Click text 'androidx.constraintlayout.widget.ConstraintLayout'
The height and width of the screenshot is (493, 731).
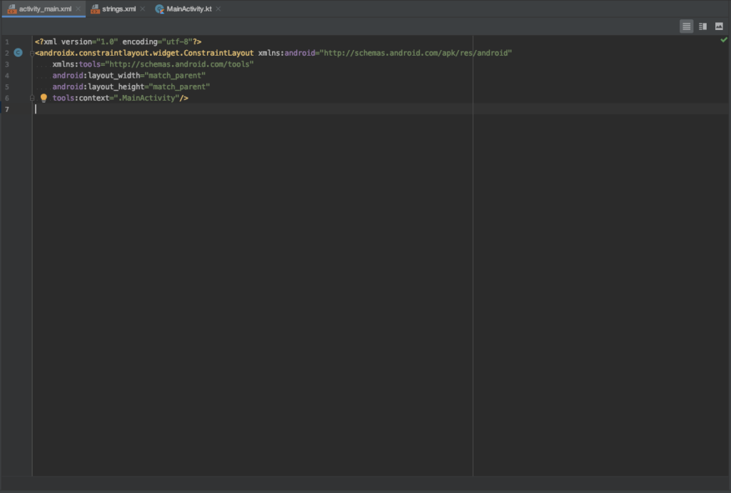point(146,53)
